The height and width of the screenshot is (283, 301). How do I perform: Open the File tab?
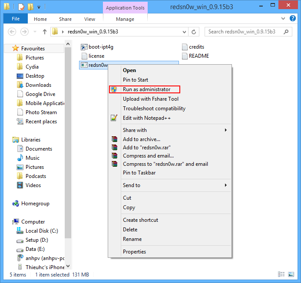[x=16, y=19]
